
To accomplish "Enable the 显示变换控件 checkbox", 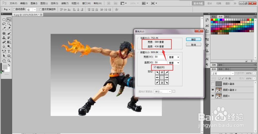I will pyautogui.click(x=41, y=10).
